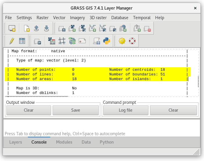Close the Layer Manager window
Image resolution: width=204 pixels, height=161 pixels.
(x=195, y=8)
